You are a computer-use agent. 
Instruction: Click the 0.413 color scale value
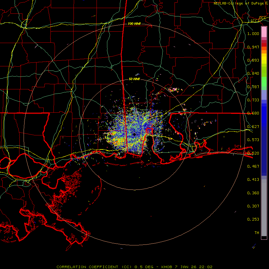tap(253, 179)
